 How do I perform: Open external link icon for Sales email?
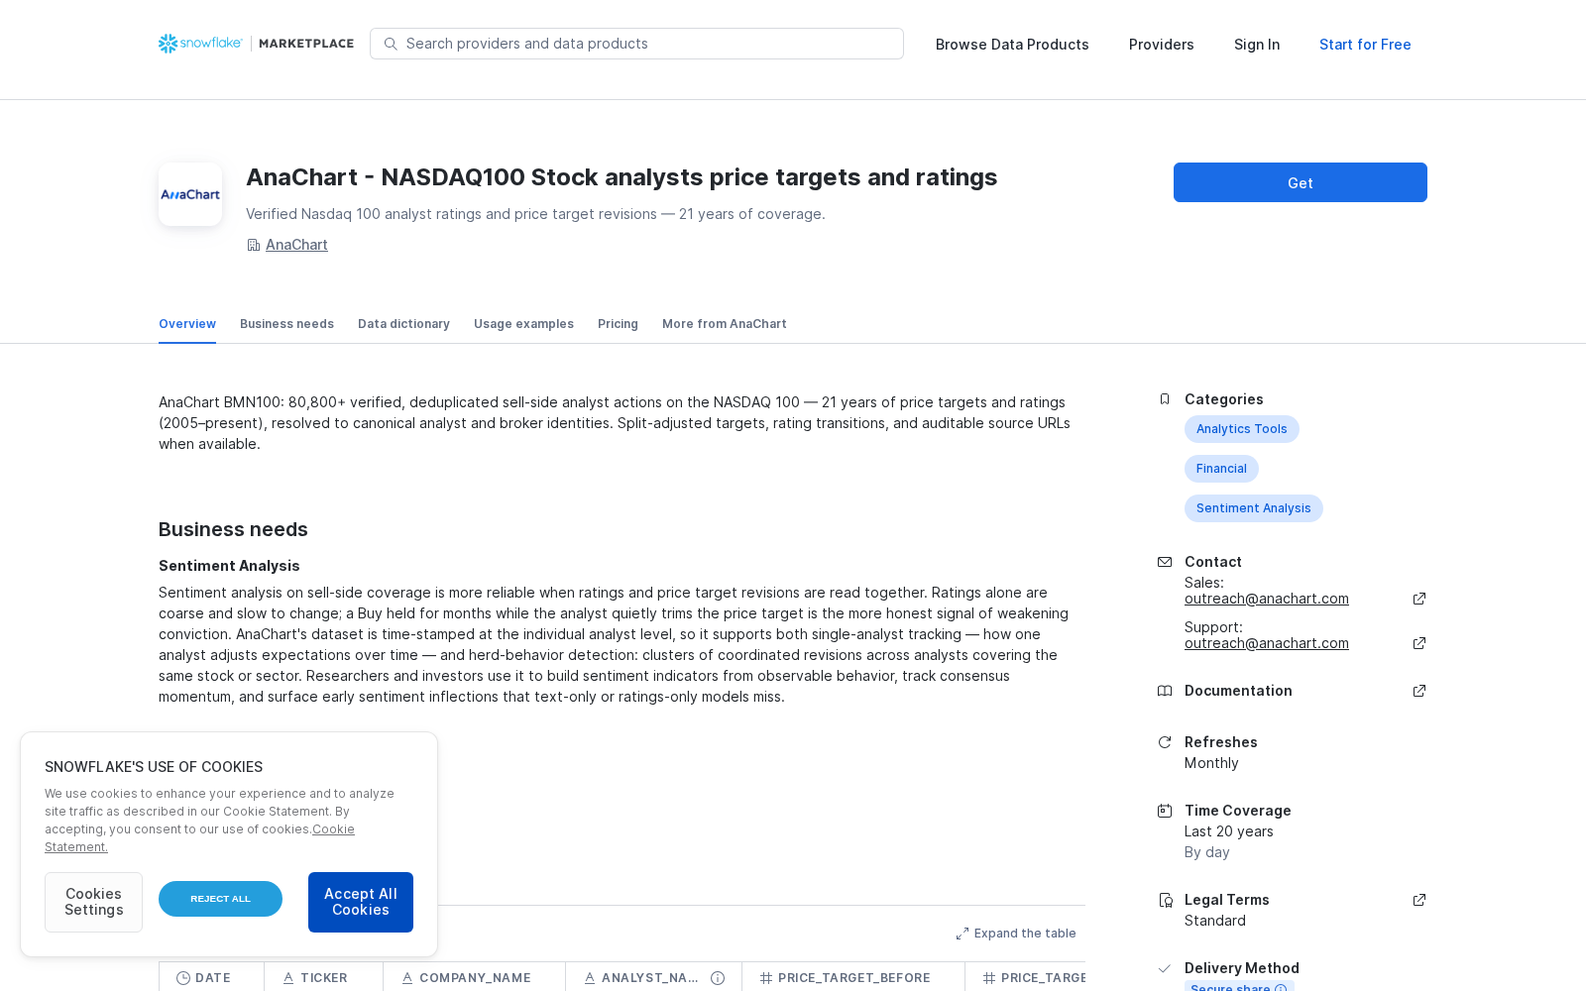coord(1419,599)
